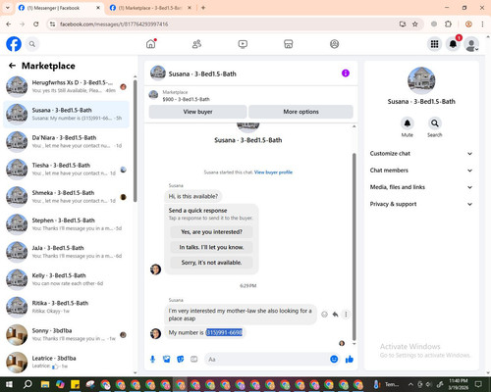Reload the browser page
This screenshot has width=491, height=392.
(x=36, y=24)
